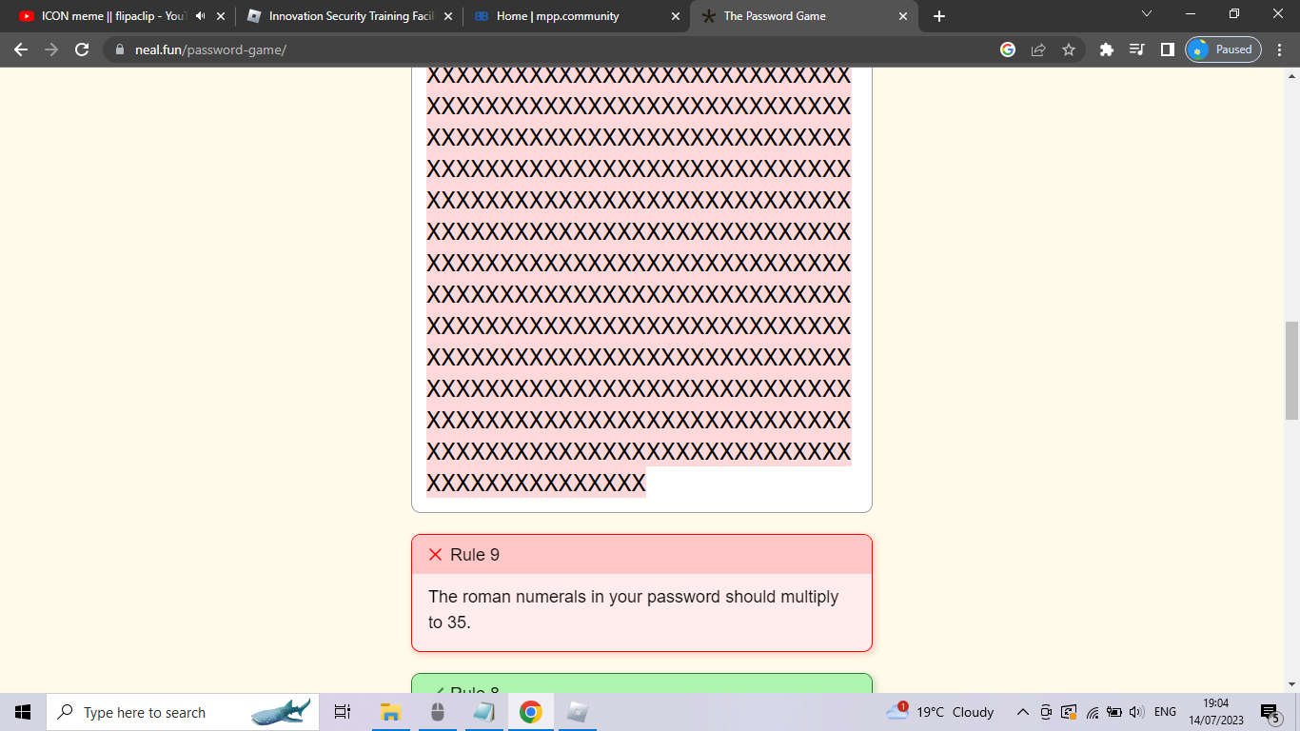The height and width of the screenshot is (731, 1300).
Task: Open Wi-Fi network settings in tray
Action: [x=1093, y=712]
